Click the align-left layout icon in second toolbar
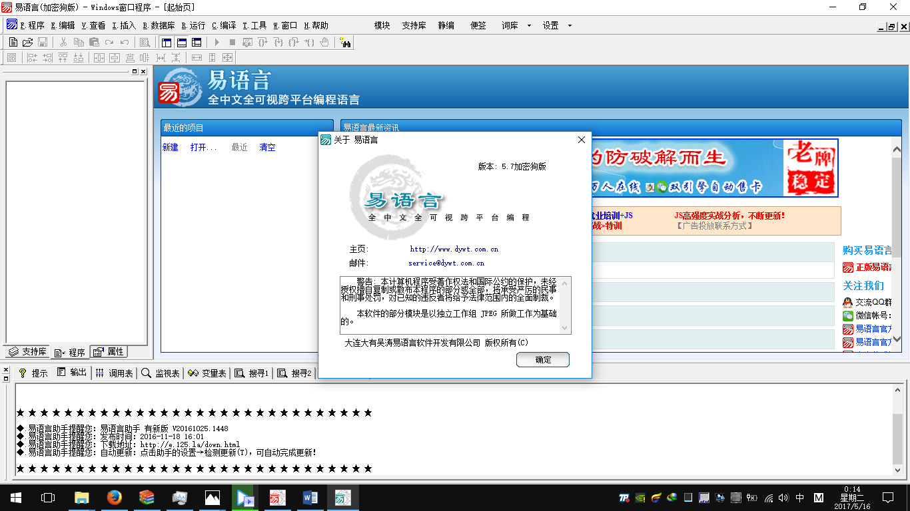Viewport: 910px width, 511px height. [33, 58]
